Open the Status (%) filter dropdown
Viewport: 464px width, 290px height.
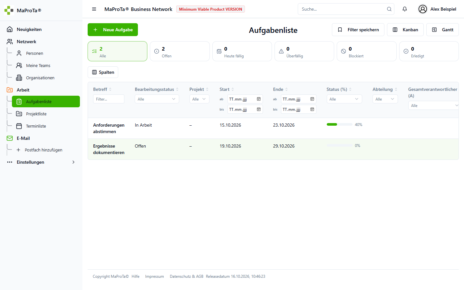pyautogui.click(x=344, y=99)
